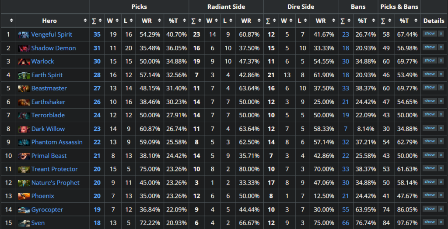Click the Vengeful Spirit hero icon
The height and width of the screenshot is (229, 448).
point(24,34)
